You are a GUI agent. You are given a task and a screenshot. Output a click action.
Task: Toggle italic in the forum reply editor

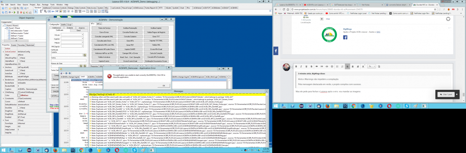coord(301,66)
